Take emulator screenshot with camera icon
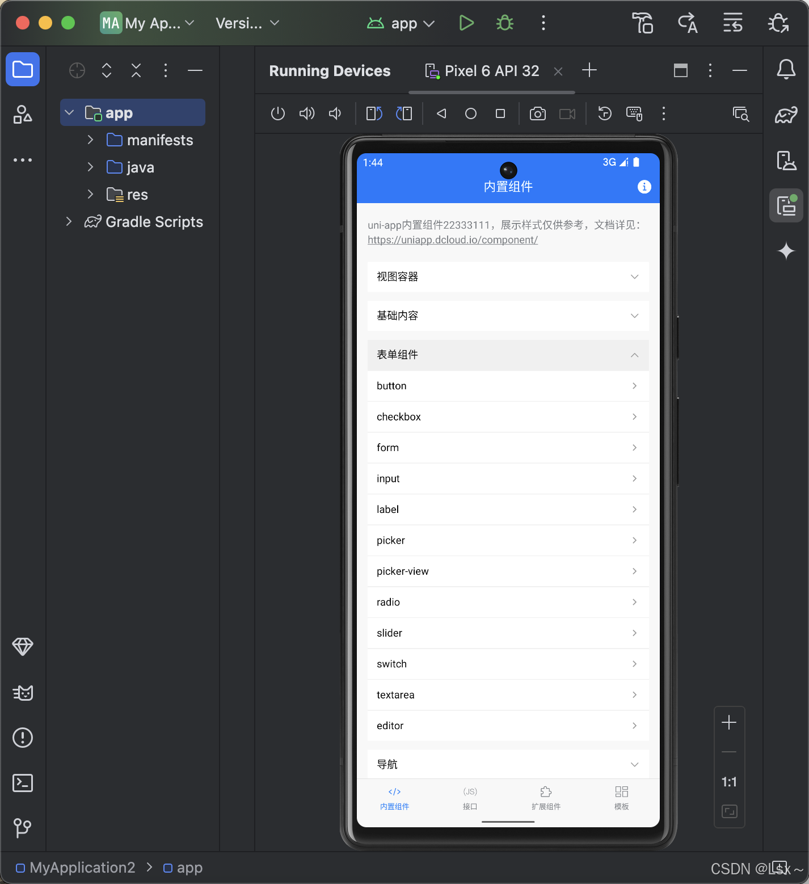Viewport: 809px width, 884px height. (538, 114)
